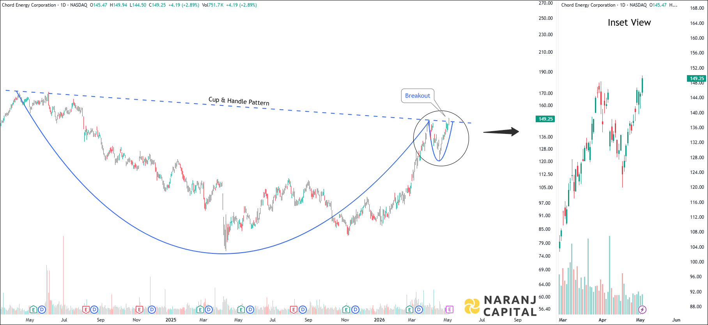Click the purple lightning icon in the inset chart
This screenshot has width=708, height=325.
point(642,310)
